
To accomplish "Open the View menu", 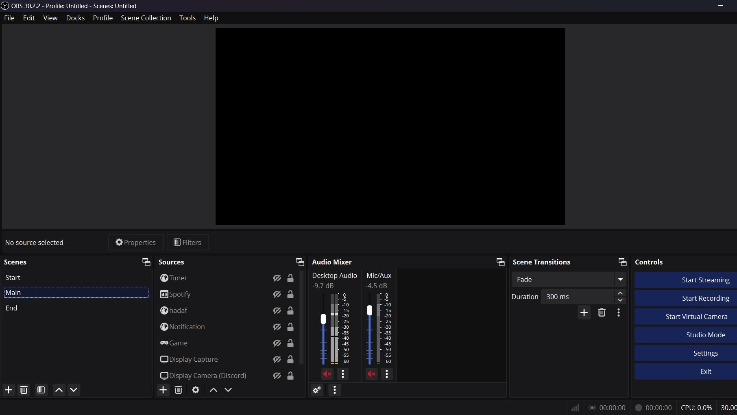I will 50,18.
